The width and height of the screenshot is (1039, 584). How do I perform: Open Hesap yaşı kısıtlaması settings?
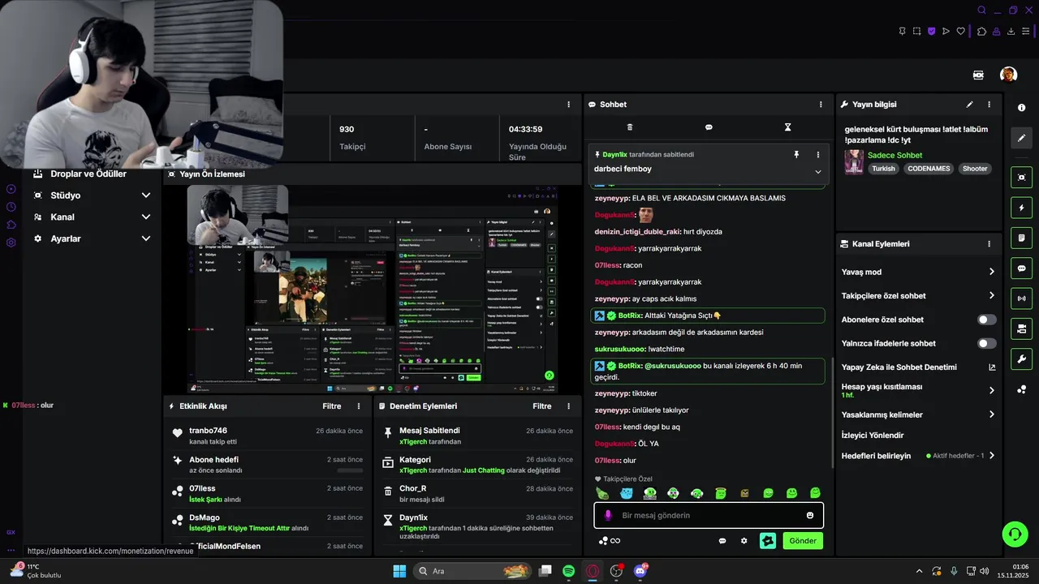click(x=918, y=390)
